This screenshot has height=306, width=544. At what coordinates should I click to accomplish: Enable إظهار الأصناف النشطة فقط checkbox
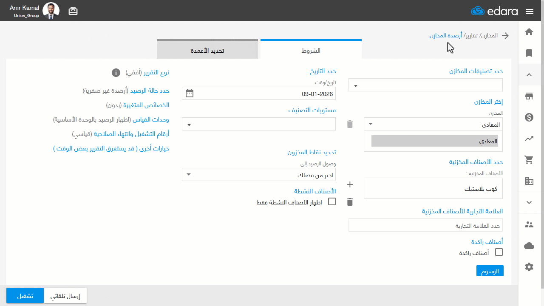click(332, 201)
